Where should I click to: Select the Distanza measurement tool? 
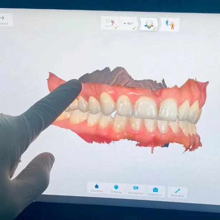[x=116, y=189]
